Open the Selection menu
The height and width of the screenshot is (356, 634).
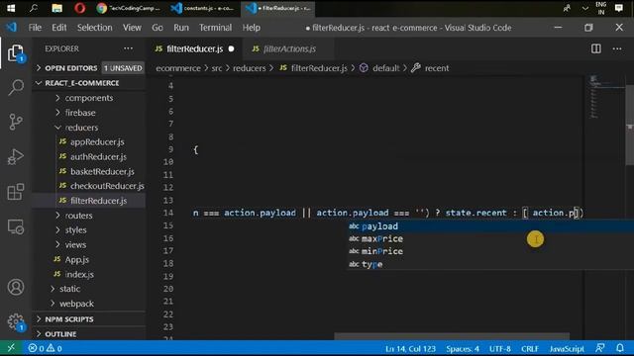point(95,28)
